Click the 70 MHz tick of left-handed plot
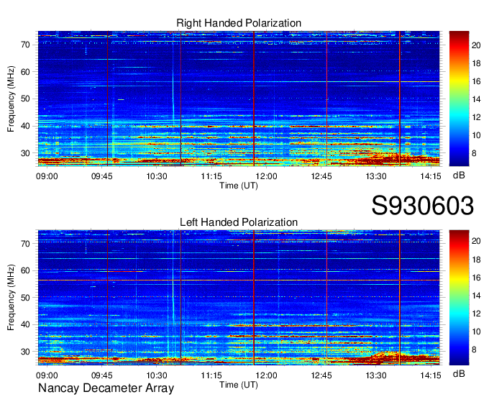The width and height of the screenshot is (489, 397). pyautogui.click(x=26, y=244)
